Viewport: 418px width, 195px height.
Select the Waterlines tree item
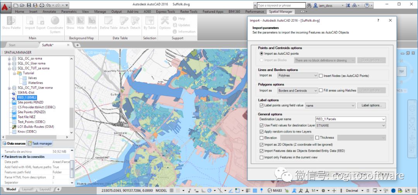36,83
